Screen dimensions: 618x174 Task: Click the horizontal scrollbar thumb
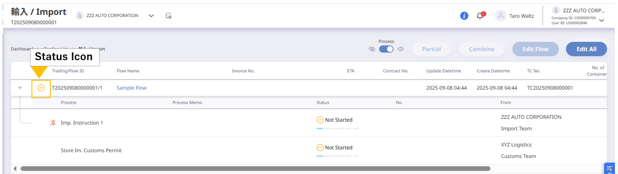click(255, 168)
